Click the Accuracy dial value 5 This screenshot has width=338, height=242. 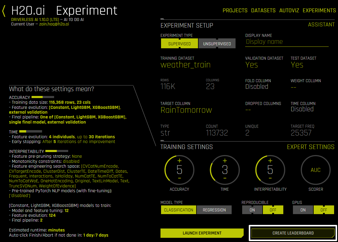tap(179, 170)
